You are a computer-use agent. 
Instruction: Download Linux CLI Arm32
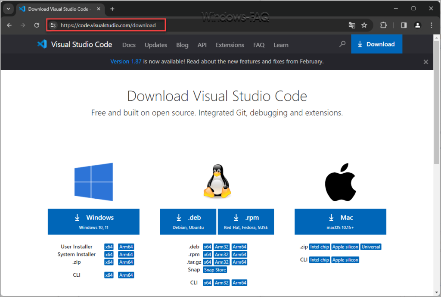tap(222, 283)
